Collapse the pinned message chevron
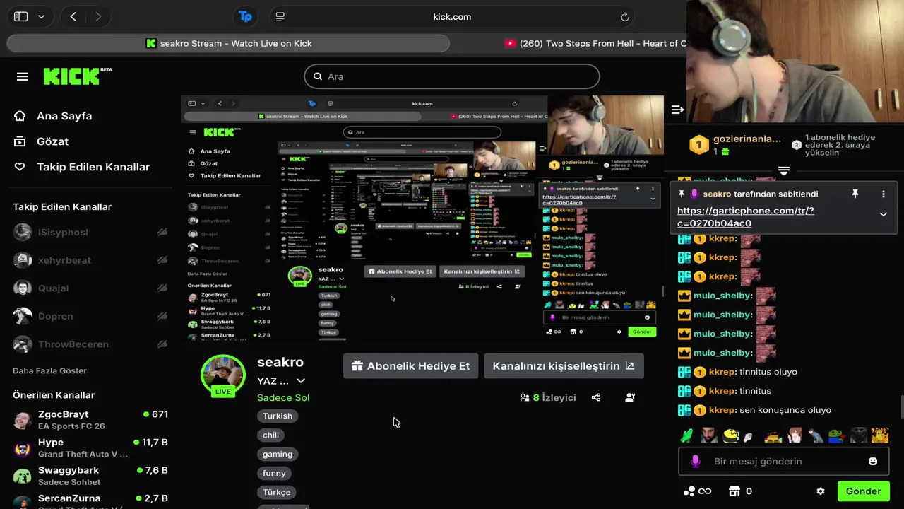 pos(883,214)
